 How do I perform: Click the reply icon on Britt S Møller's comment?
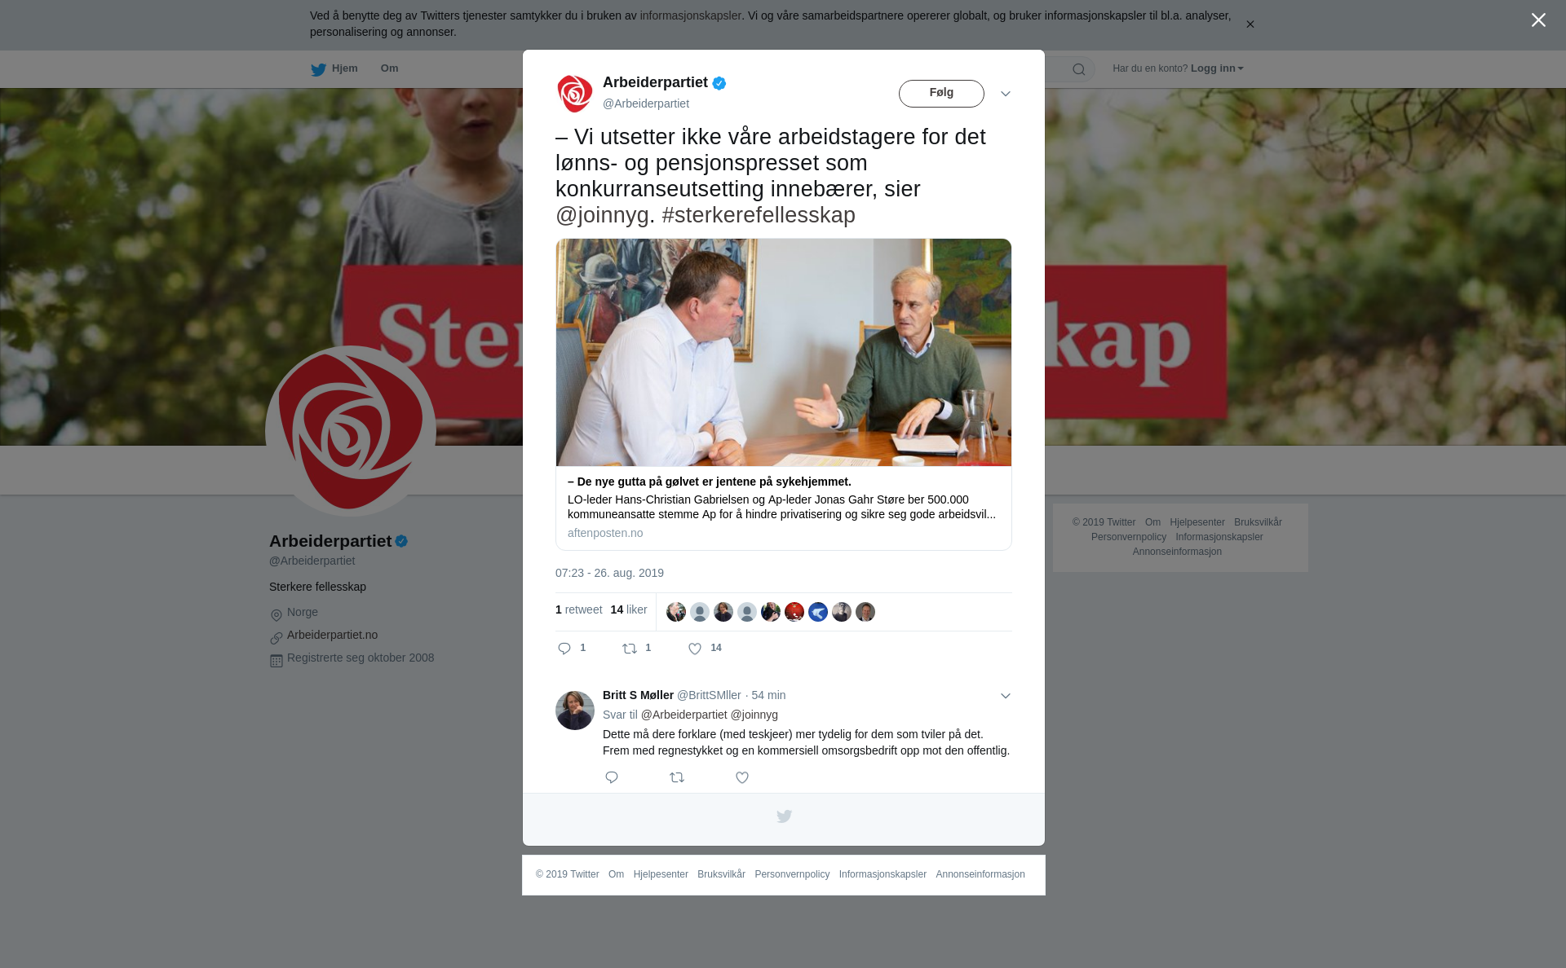tap(612, 777)
